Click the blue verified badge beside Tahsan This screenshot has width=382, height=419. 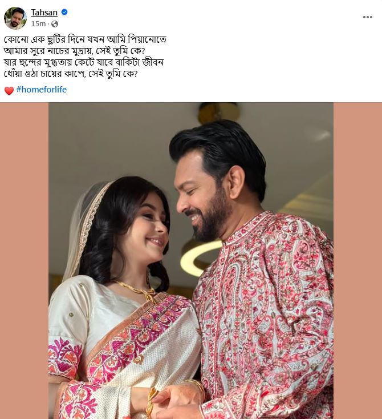pos(64,12)
